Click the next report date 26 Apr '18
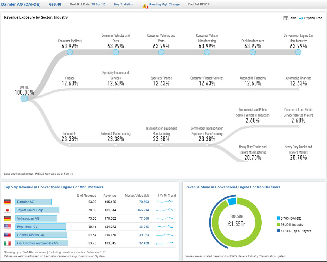Viewport: 327px width, 262px height. (x=98, y=4)
